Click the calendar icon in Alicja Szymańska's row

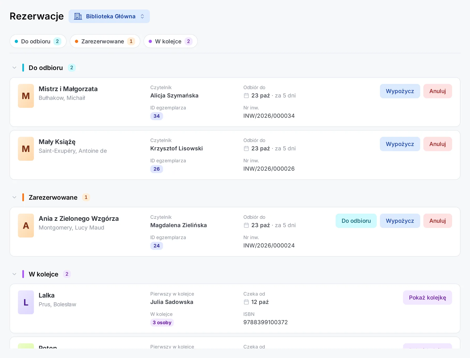point(246,96)
